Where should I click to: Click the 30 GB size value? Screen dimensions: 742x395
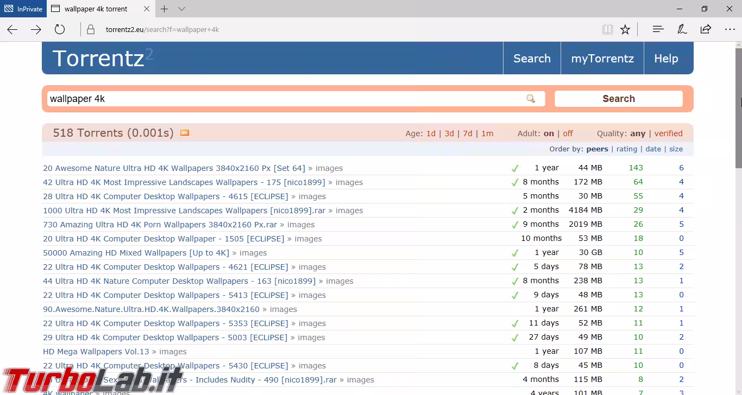(590, 252)
